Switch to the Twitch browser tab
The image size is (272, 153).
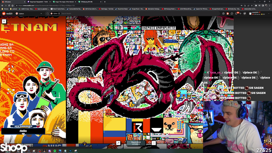coord(39,2)
